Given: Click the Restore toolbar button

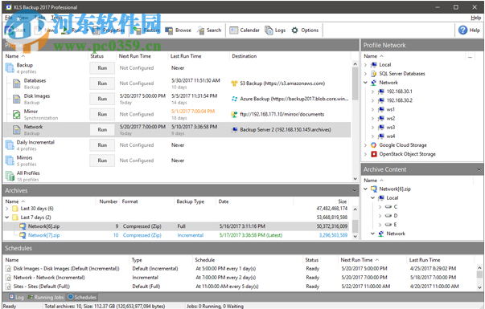Looking at the screenshot, I should point(146,30).
